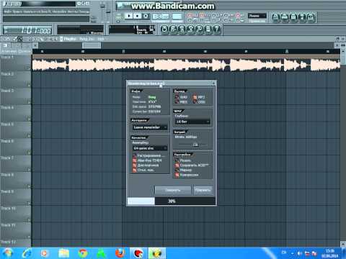Click the volume icon in the system tray

300,253
